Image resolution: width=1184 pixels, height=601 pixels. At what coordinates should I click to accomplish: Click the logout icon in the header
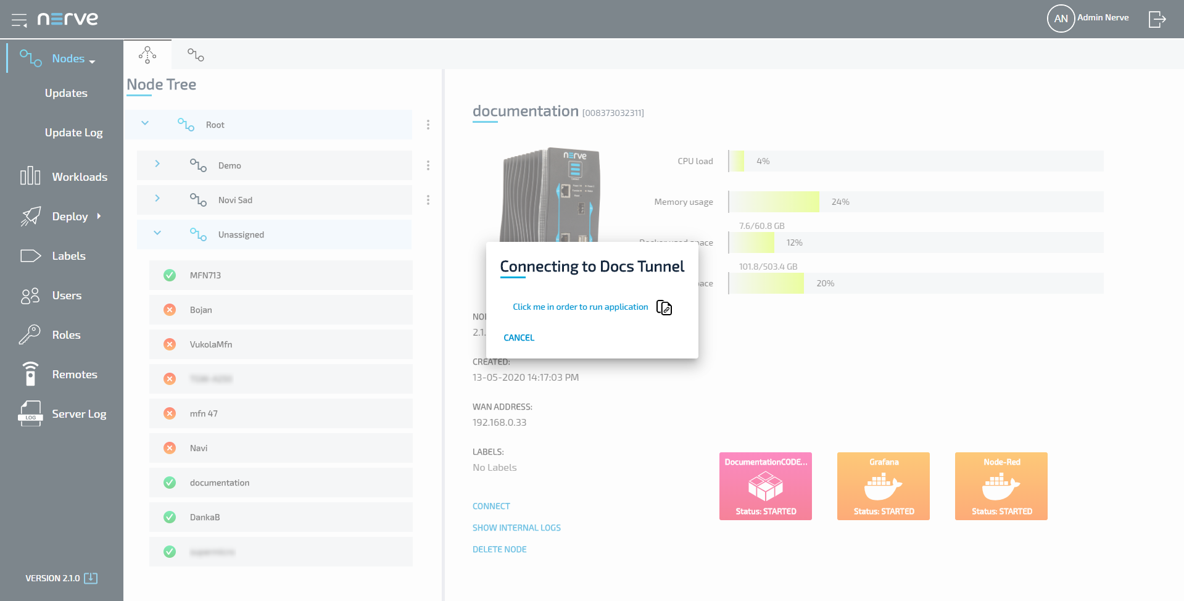tap(1157, 19)
